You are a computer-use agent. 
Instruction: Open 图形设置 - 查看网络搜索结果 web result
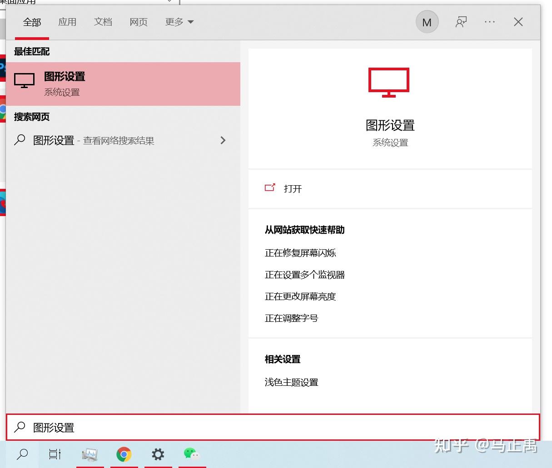[123, 141]
